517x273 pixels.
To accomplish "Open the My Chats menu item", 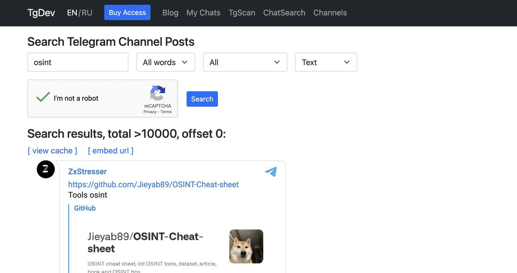I will (x=203, y=13).
